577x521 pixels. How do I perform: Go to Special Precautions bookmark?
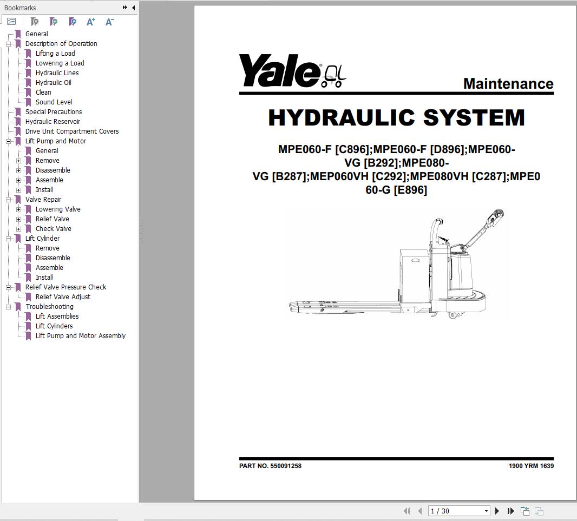(54, 112)
